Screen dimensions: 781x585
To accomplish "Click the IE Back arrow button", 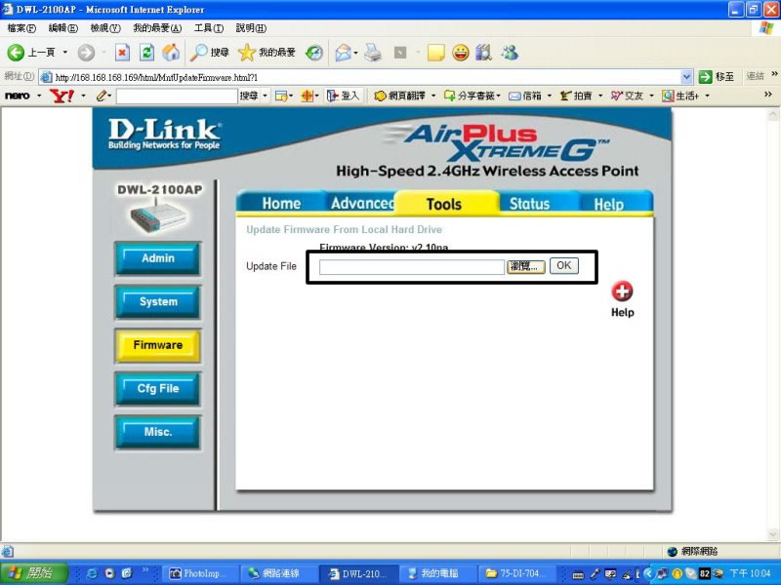I will [16, 53].
